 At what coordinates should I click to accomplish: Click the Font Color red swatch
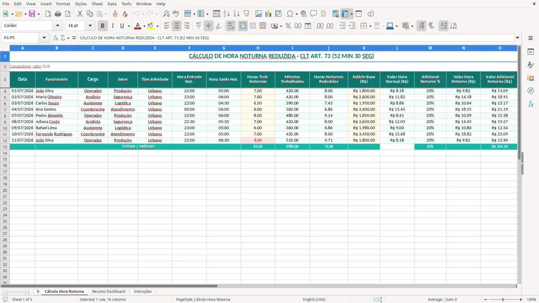click(x=138, y=26)
